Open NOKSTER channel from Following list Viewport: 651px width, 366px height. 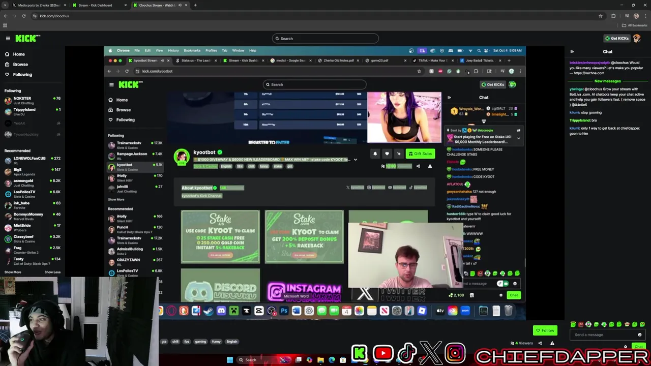(x=32, y=100)
